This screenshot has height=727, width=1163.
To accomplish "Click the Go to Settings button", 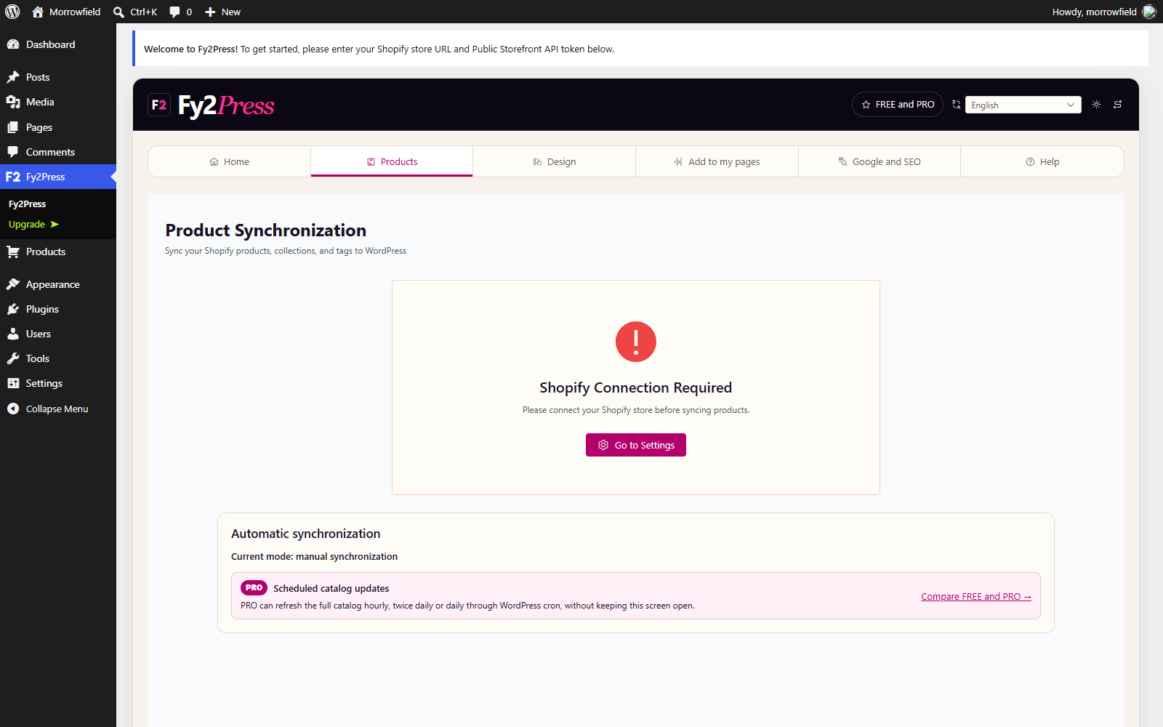I will 636,445.
